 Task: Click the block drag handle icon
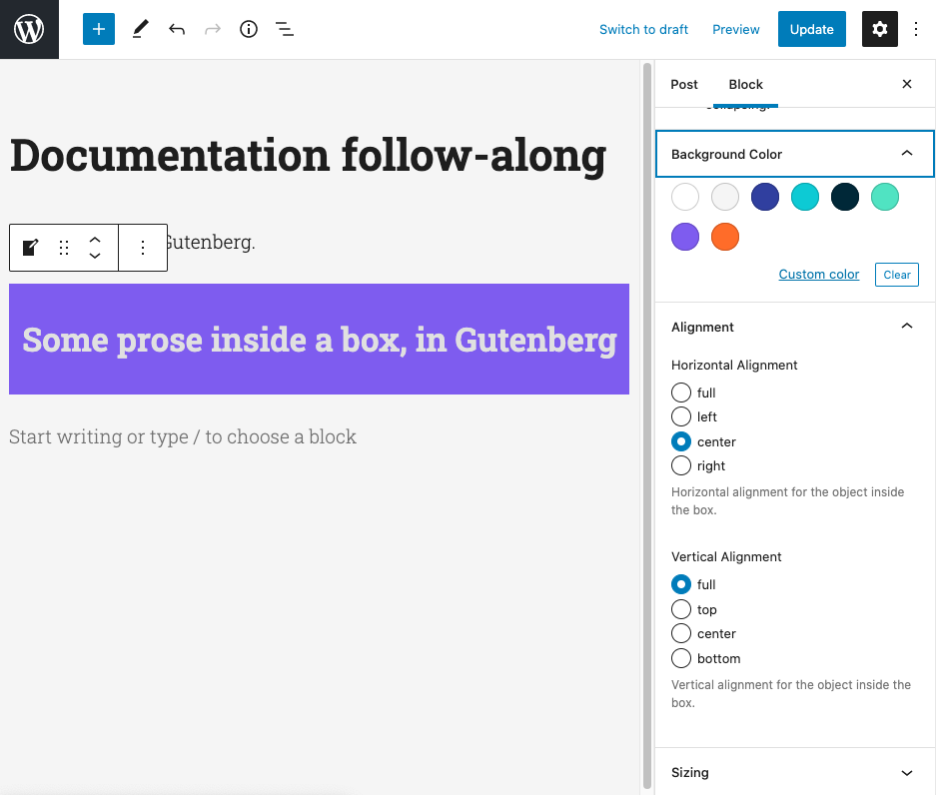click(64, 248)
